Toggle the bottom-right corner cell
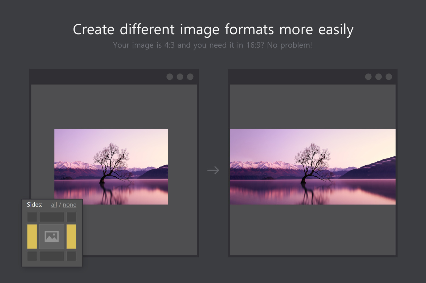Screen dimensions: 426x283 pyautogui.click(x=71, y=256)
